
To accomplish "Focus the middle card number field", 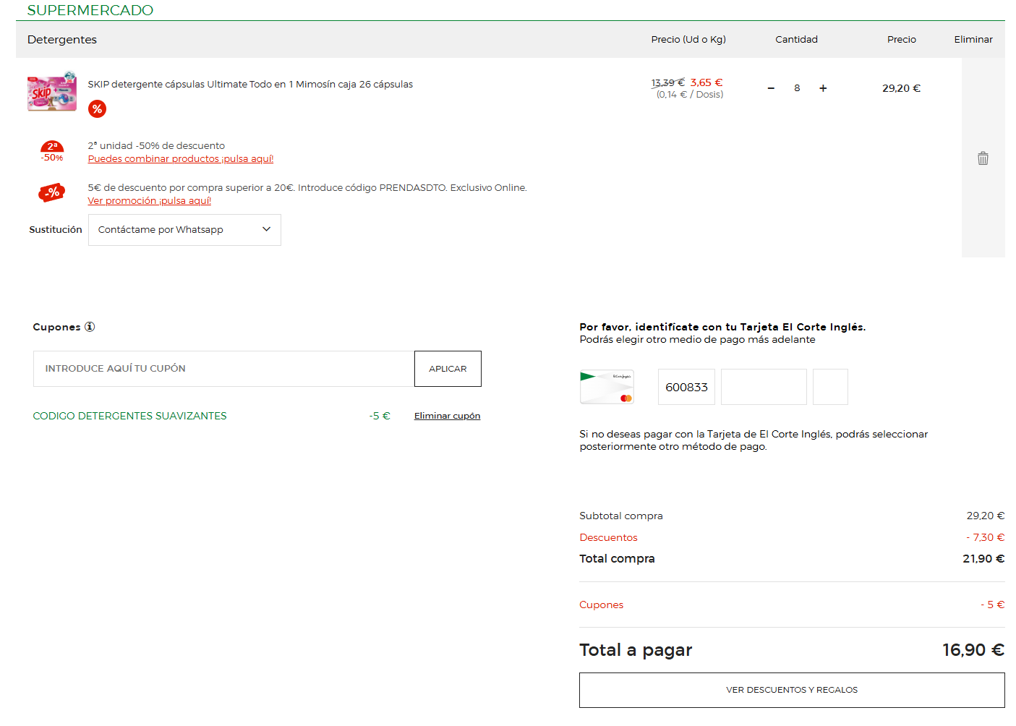I will click(764, 387).
